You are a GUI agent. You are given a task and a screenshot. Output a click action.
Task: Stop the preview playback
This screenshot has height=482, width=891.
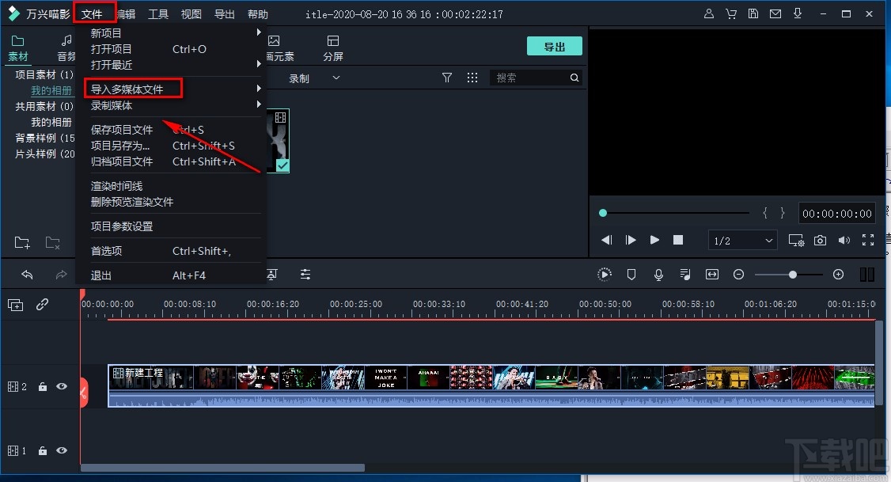[x=678, y=240]
